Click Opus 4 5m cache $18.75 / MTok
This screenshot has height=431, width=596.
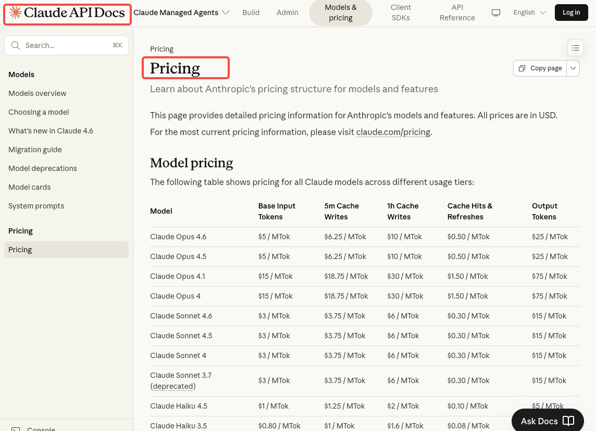346,296
